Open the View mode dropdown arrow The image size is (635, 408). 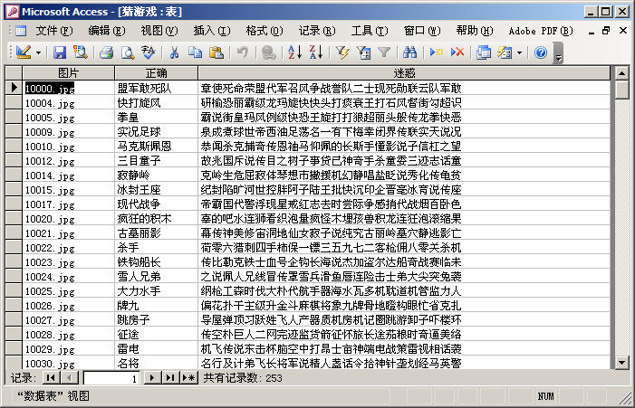38,52
